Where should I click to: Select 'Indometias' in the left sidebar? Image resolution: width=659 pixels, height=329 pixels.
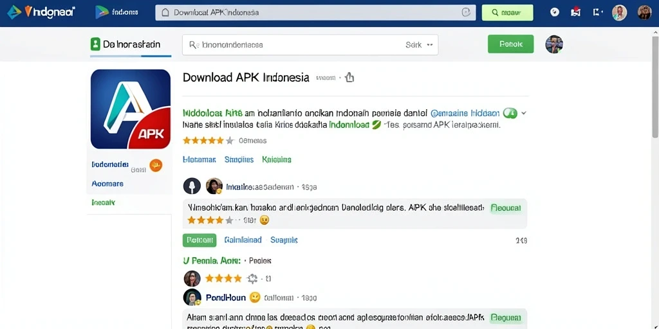pos(110,164)
